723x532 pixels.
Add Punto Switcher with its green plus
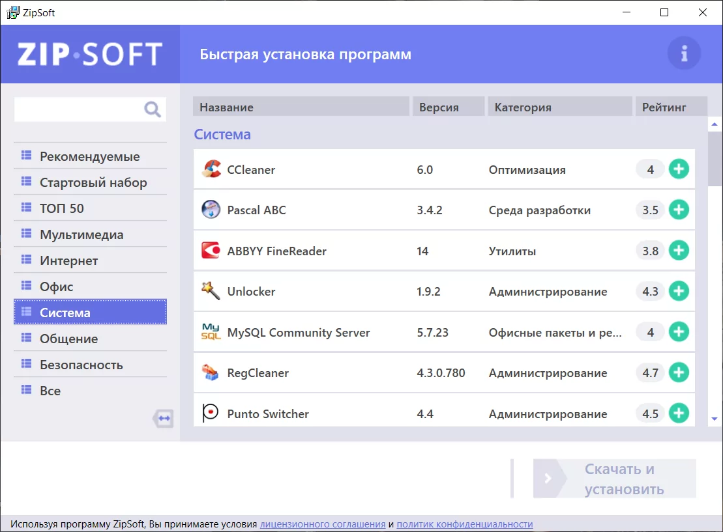(x=679, y=413)
